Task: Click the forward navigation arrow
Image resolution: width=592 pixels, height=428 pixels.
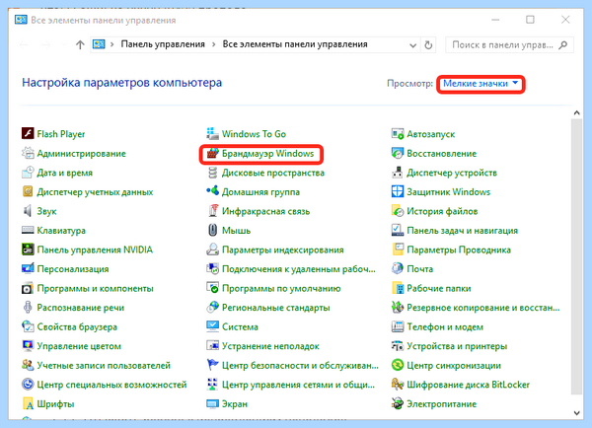Action: (x=46, y=45)
